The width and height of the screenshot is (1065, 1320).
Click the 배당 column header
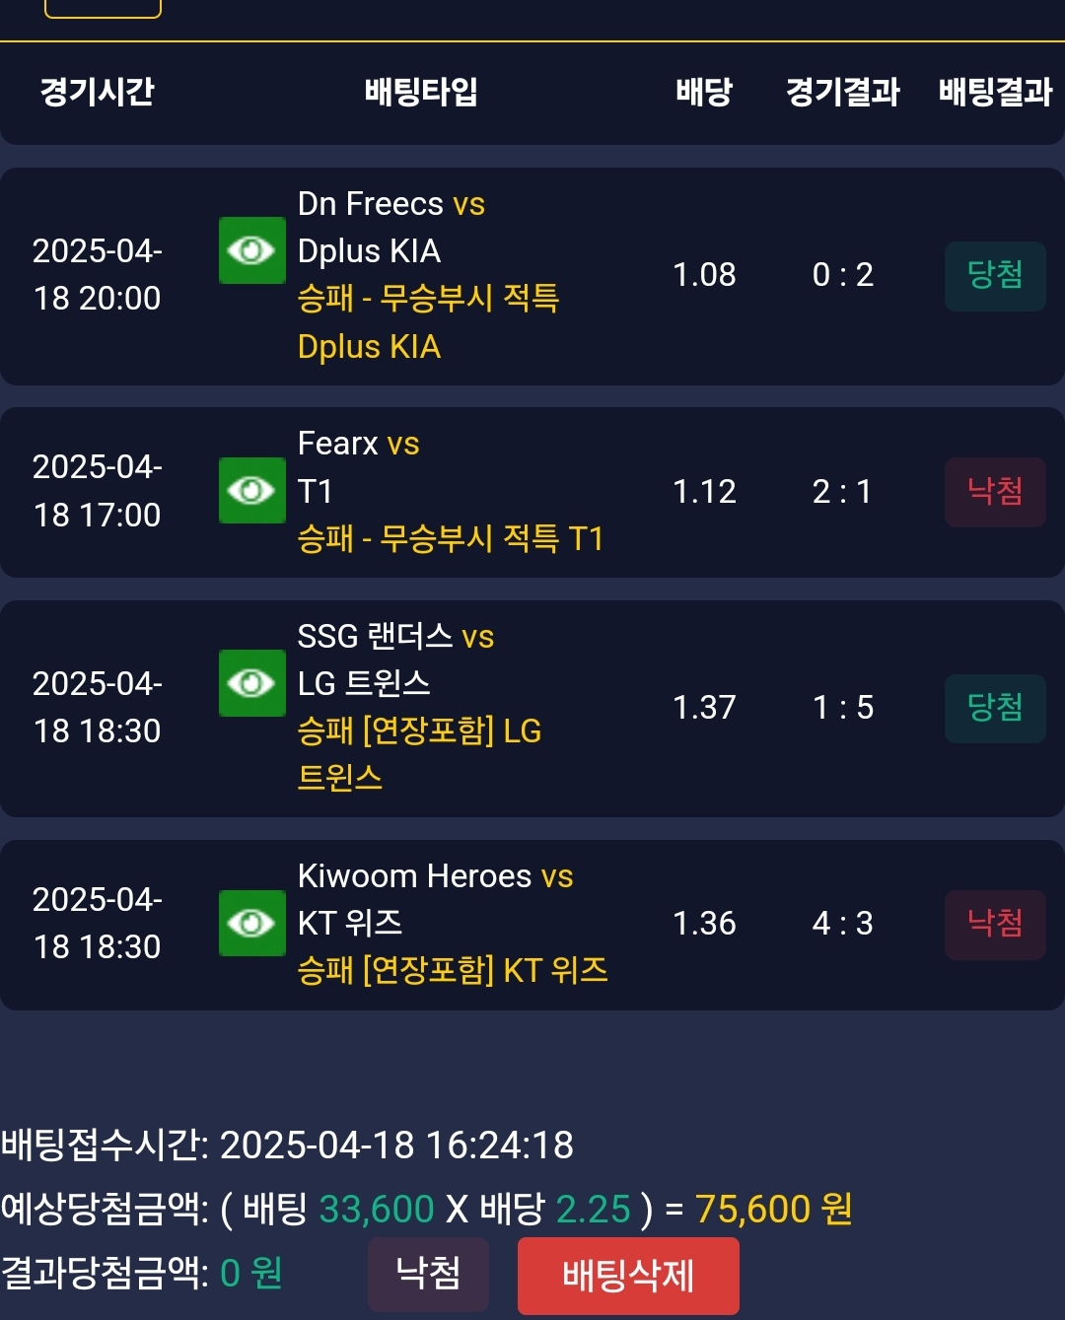point(704,92)
